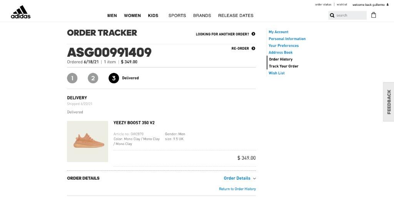This screenshot has height=204, width=394.
Task: Open the shopping bag icon
Action: tap(374, 15)
